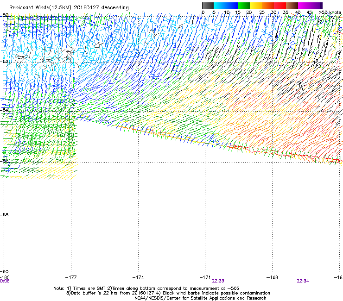
Task: Click the '-58' latitude axis label
Action: coord(4,215)
